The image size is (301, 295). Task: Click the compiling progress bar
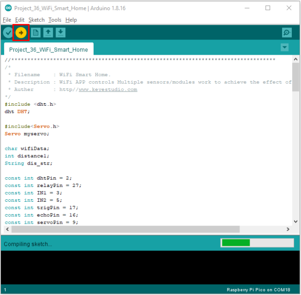(257, 243)
